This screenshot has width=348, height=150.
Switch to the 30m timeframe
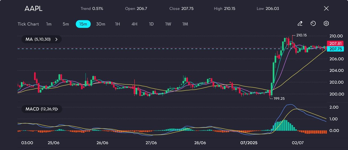click(x=101, y=24)
